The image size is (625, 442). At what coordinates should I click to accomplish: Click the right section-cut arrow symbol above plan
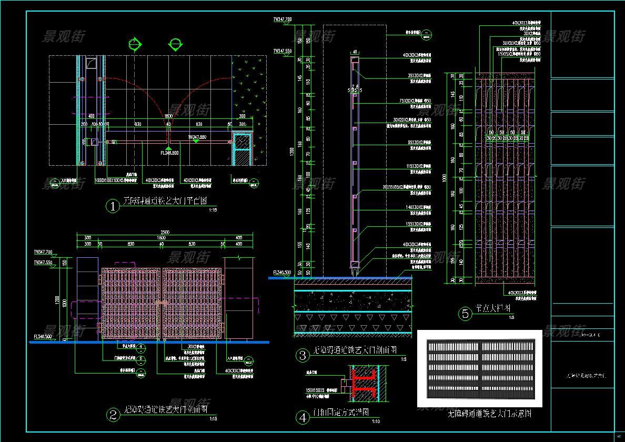pyautogui.click(x=175, y=44)
